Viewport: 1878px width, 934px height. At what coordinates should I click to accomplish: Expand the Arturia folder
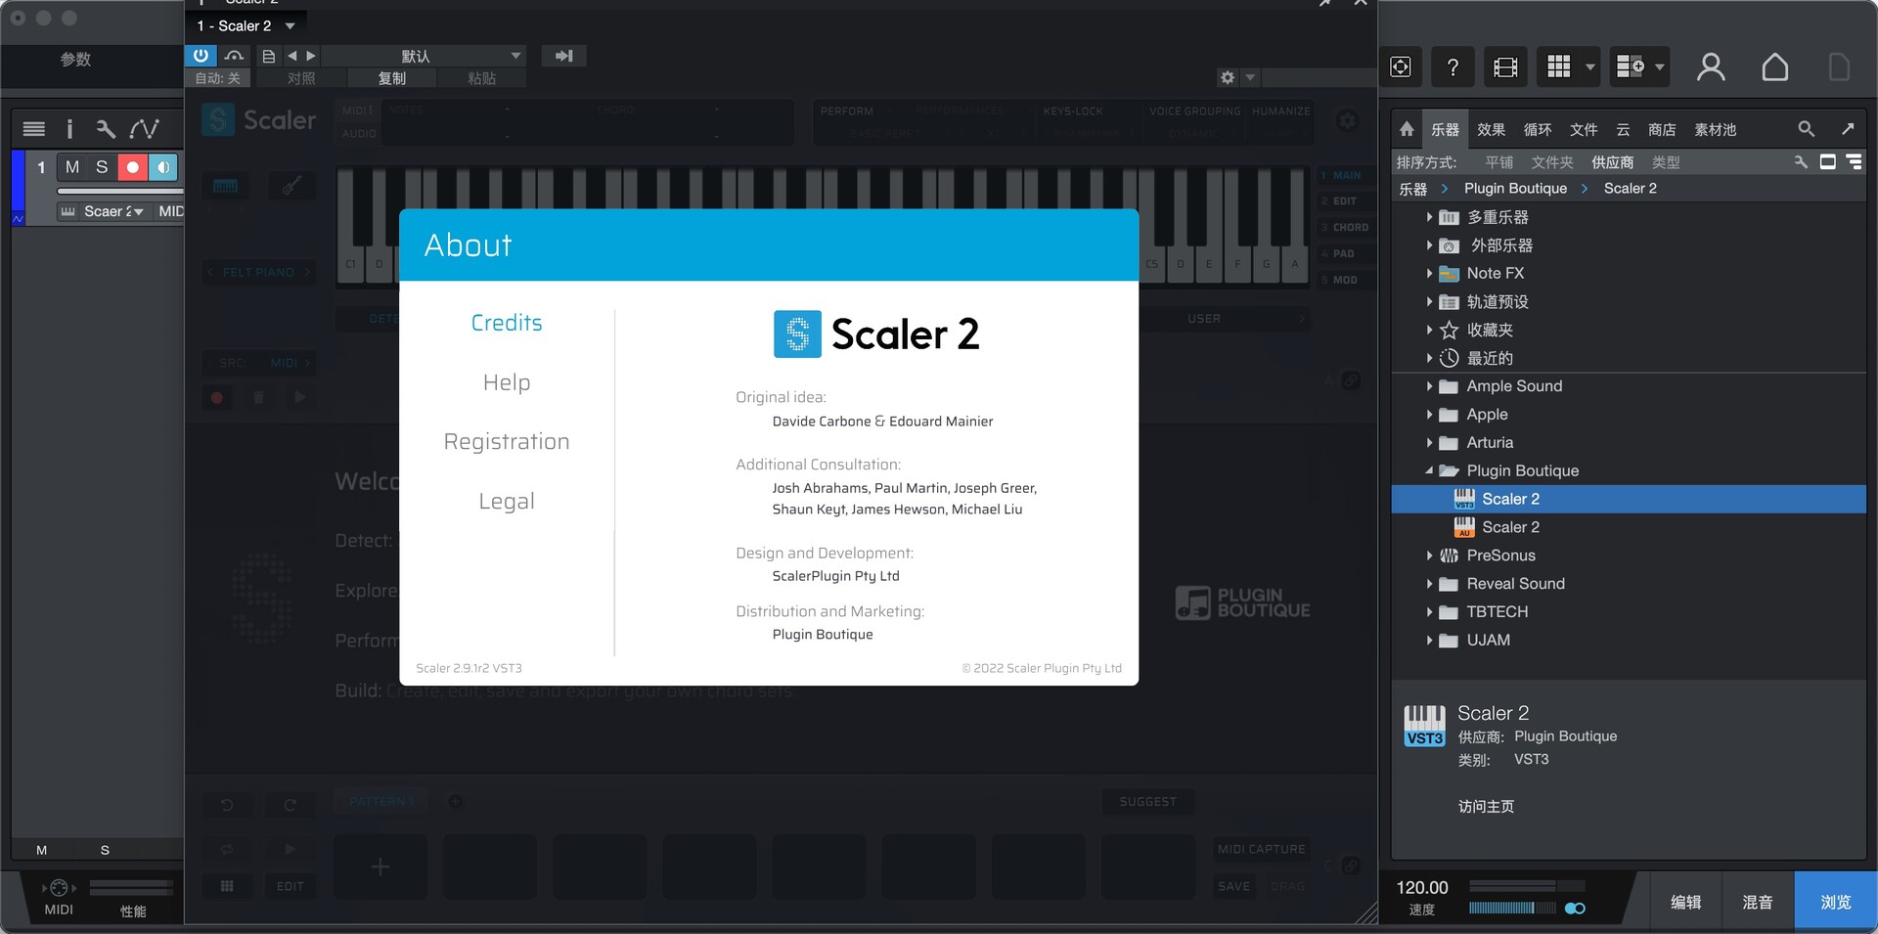(x=1428, y=443)
